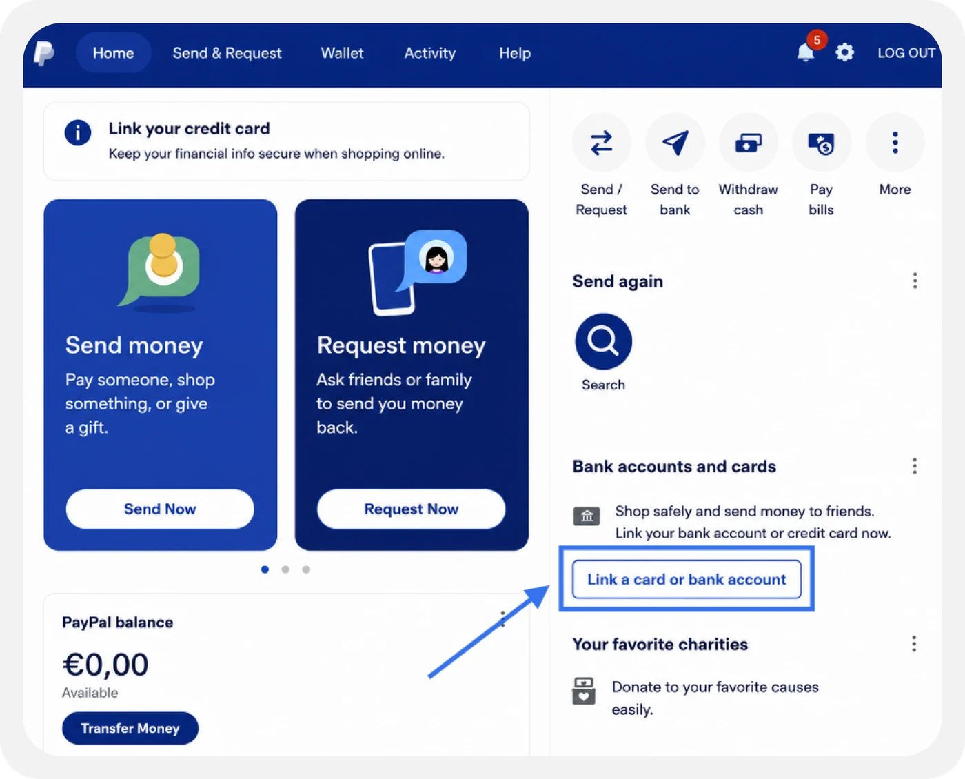The height and width of the screenshot is (779, 965).
Task: Select the third carousel dot
Action: 306,569
